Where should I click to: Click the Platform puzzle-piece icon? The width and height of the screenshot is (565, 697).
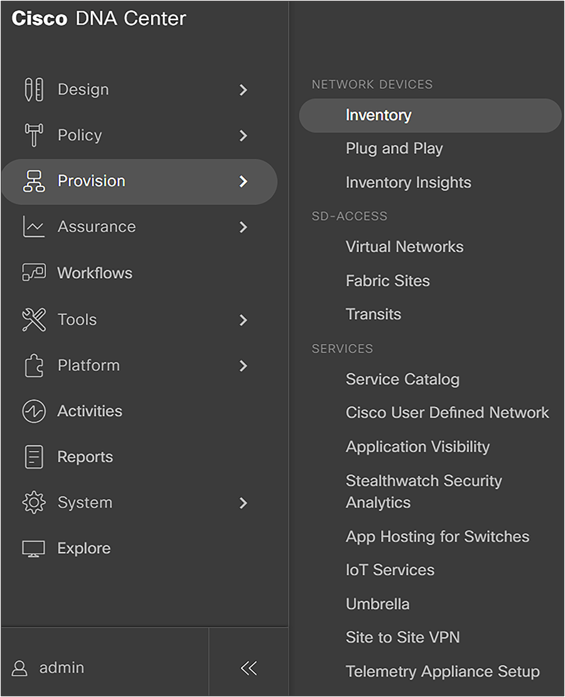click(x=34, y=365)
